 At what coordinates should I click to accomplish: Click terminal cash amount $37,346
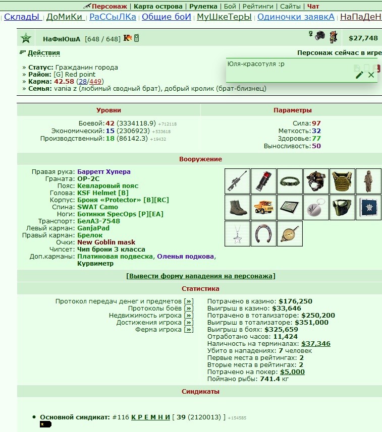tap(316, 344)
